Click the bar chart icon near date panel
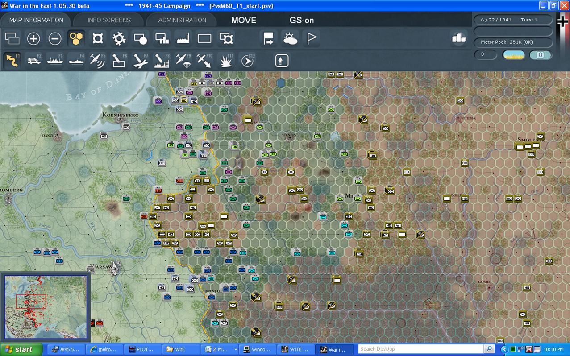The image size is (570, 356). click(x=459, y=38)
